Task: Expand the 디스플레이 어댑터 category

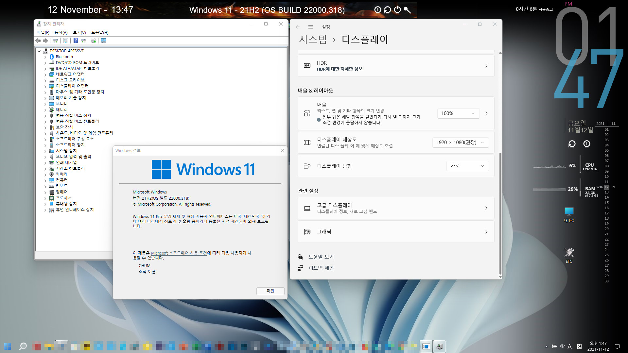Action: (x=45, y=86)
